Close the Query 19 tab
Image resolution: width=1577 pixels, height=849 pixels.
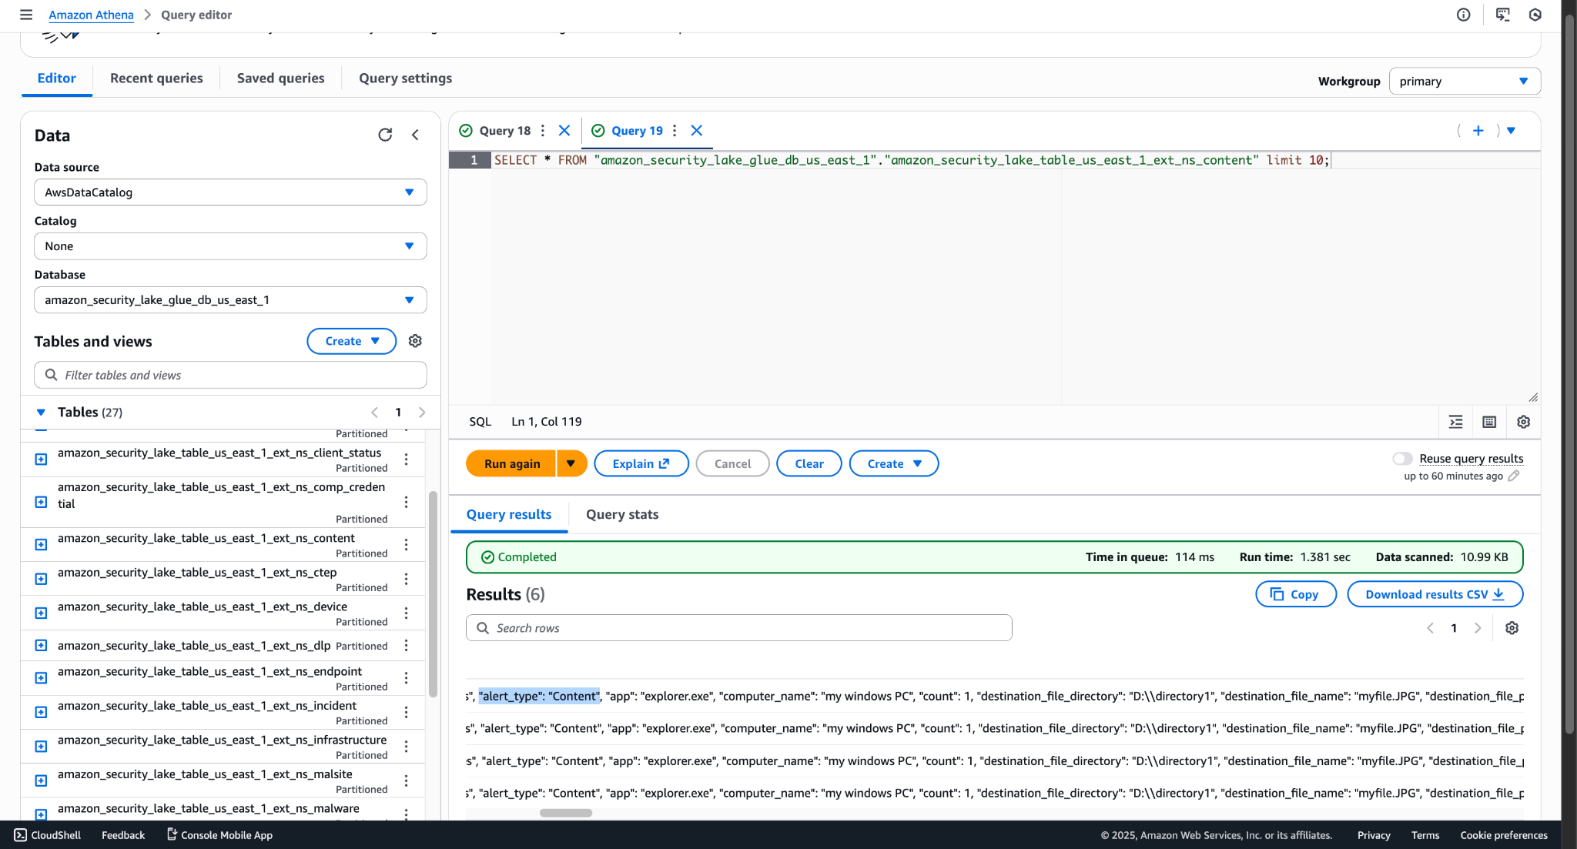click(697, 131)
